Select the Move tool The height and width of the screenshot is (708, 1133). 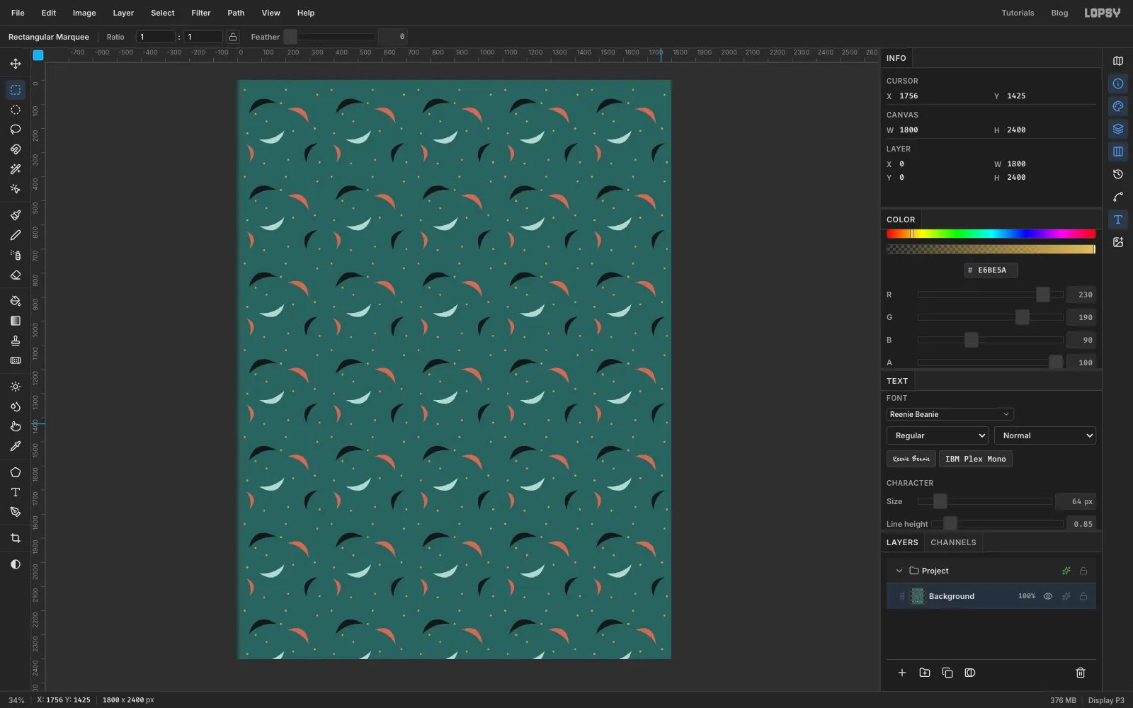[16, 64]
